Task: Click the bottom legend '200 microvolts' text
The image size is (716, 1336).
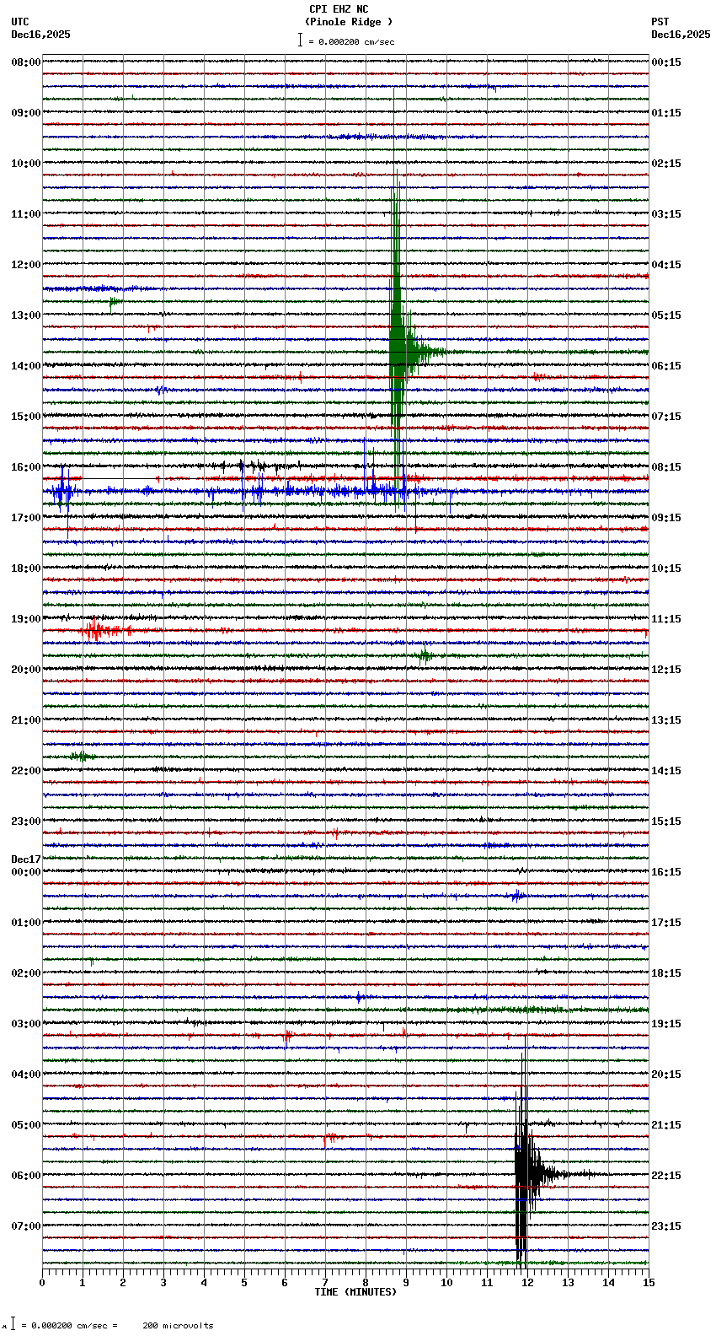Action: pos(178,1326)
